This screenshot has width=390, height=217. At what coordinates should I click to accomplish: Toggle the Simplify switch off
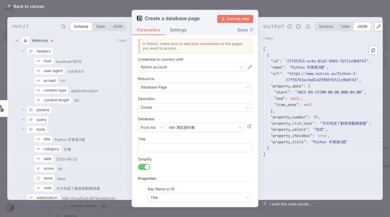point(144,167)
